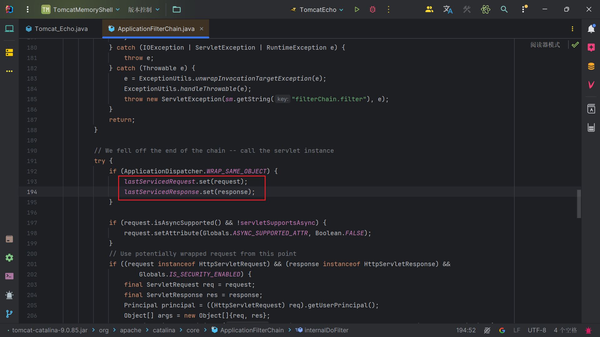Open the 版本控制 version control dropdown

pos(143,9)
